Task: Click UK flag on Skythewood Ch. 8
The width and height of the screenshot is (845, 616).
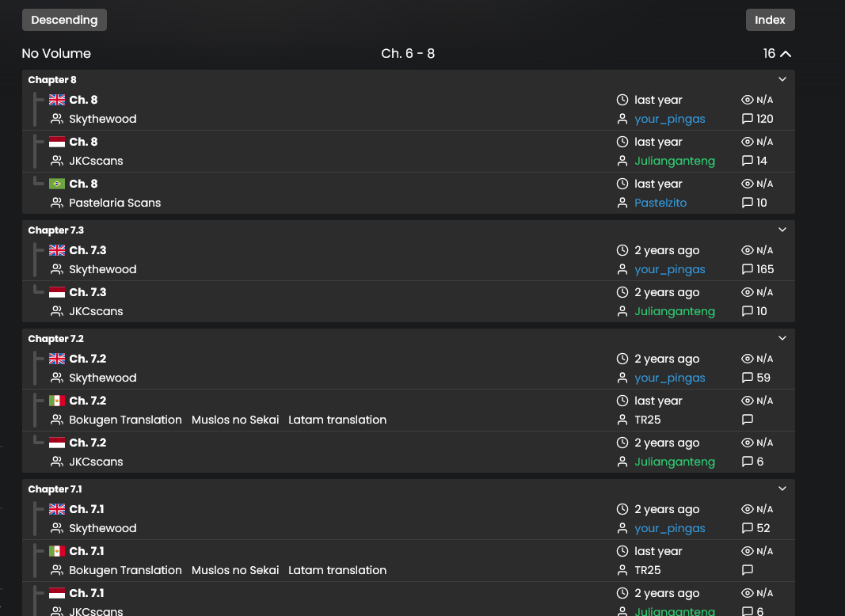Action: (56, 100)
